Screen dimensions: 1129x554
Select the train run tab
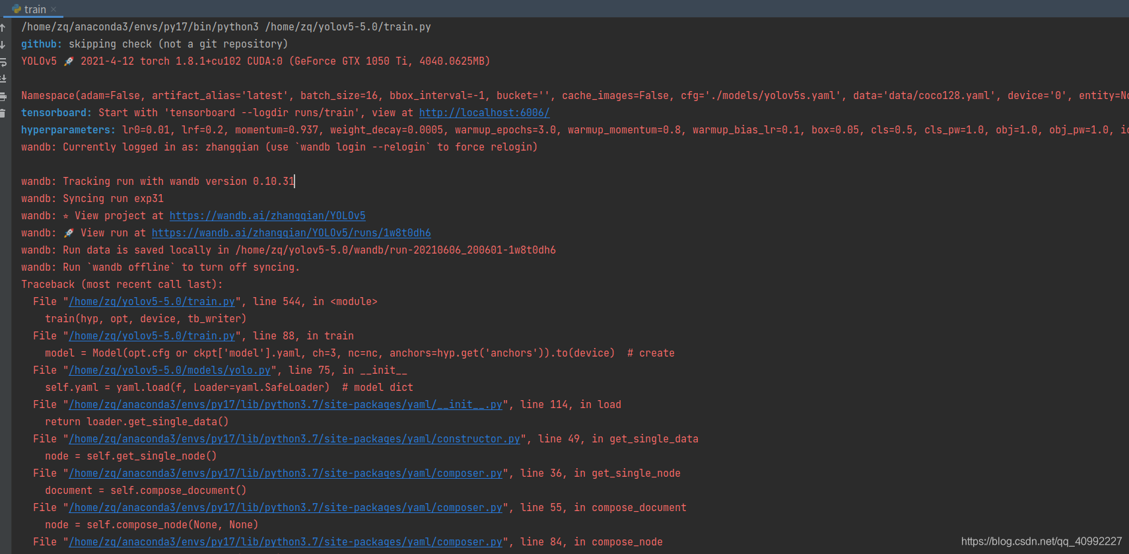pyautogui.click(x=35, y=9)
